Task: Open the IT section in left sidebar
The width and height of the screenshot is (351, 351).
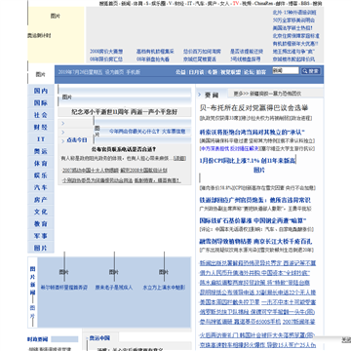Action: tap(41, 139)
